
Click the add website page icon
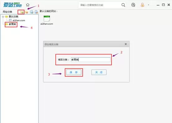click(32, 12)
